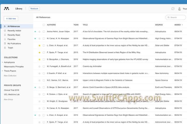187x124 pixels.
Task: Click unread dot on N. Canac 2016 row
Action: coord(35,38)
